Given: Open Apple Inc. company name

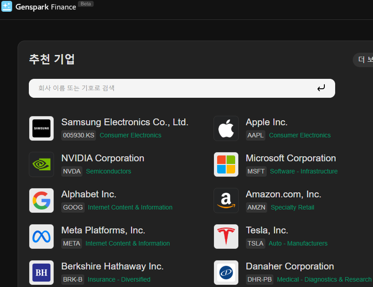Looking at the screenshot, I should [x=266, y=122].
